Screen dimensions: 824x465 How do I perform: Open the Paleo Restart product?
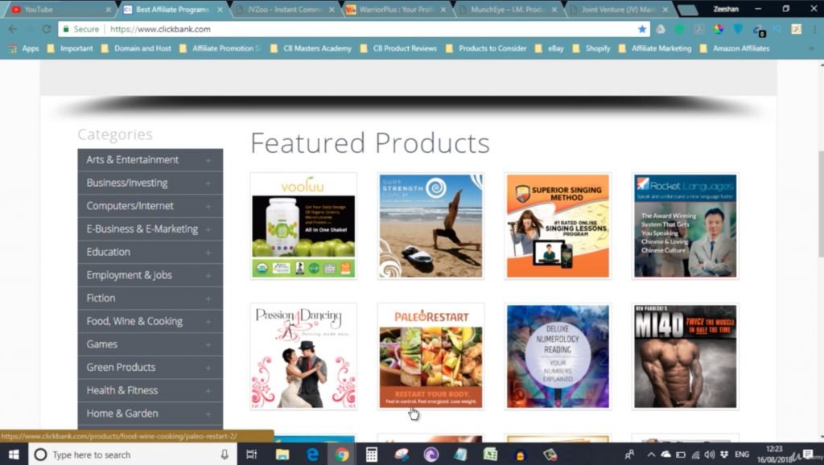click(431, 356)
